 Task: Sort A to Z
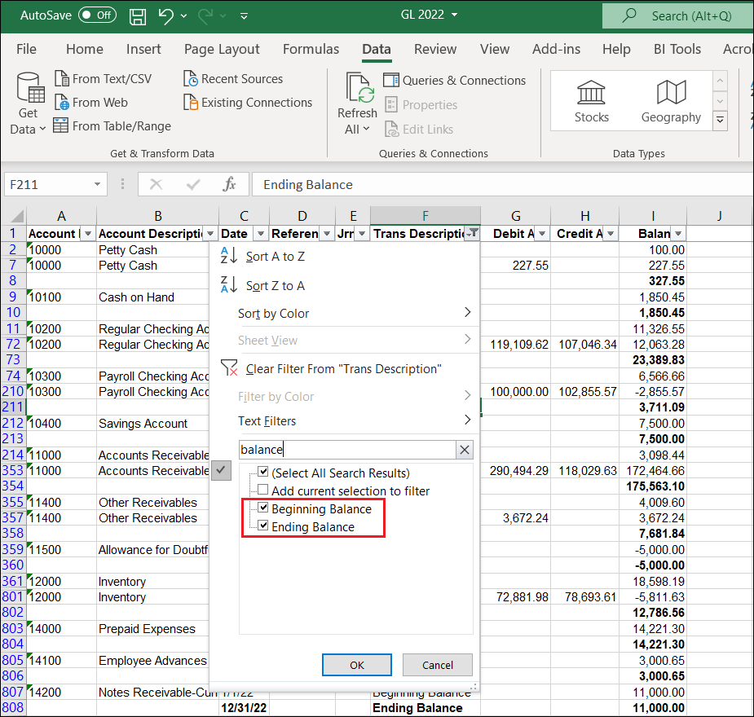(x=344, y=256)
